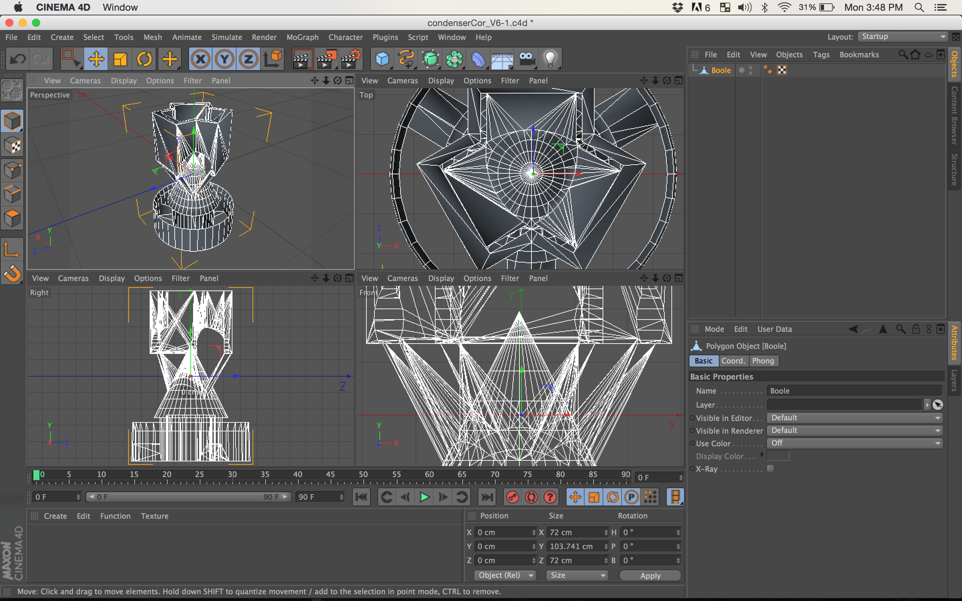Select the Rotate tool
The image size is (962, 601).
point(144,59)
